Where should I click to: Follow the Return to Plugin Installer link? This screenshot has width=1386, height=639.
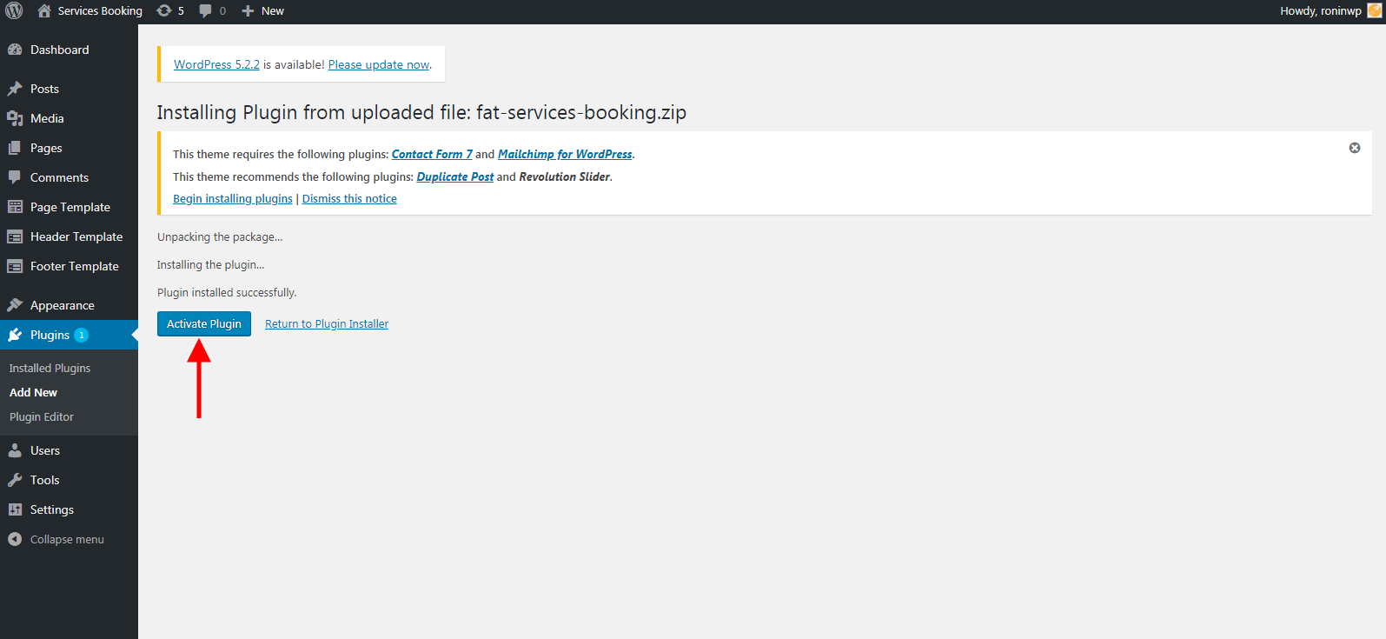coord(327,324)
